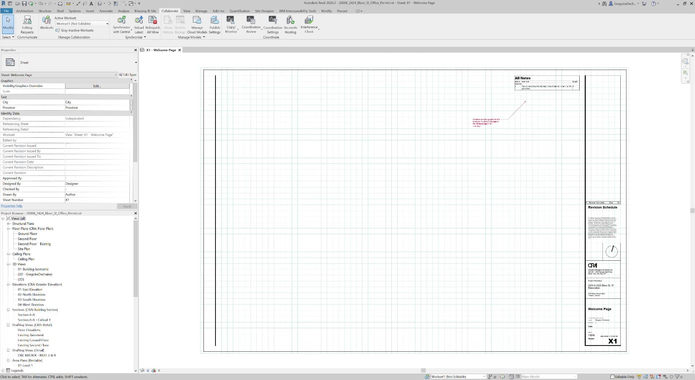Select the Reload Latest tool
This screenshot has height=380, width=695.
[x=139, y=24]
